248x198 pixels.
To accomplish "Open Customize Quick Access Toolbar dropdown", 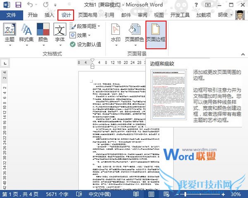I will pos(55,5).
